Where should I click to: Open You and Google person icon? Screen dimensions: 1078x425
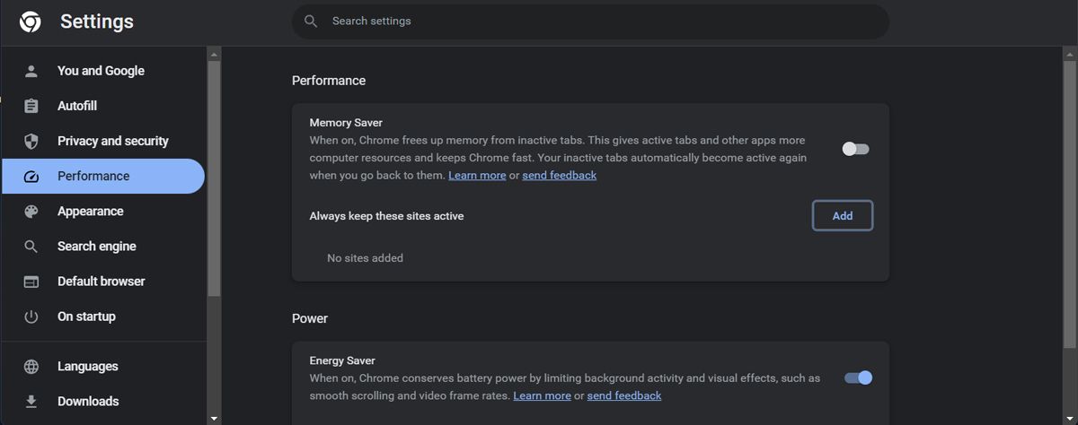pyautogui.click(x=31, y=71)
